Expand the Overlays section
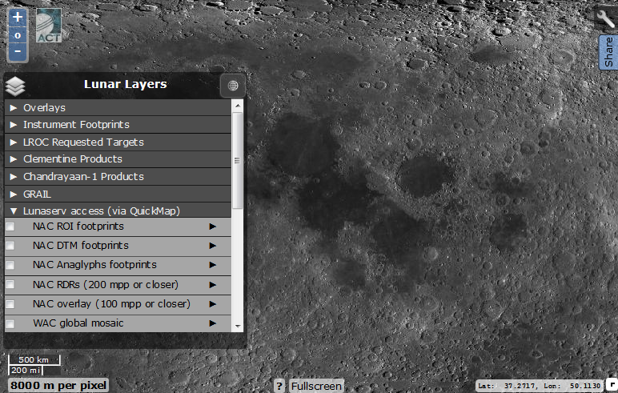Viewport: 618px width, 393px height. tap(118, 107)
